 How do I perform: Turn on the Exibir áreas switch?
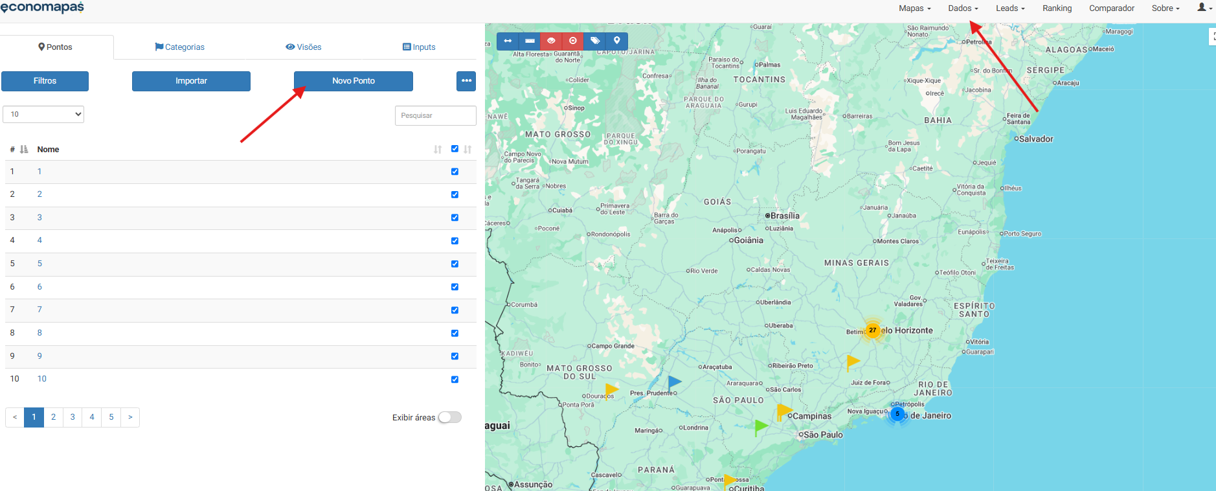click(x=449, y=417)
